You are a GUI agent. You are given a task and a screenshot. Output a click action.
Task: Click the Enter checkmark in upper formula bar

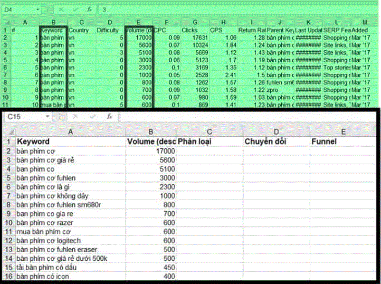point(74,10)
